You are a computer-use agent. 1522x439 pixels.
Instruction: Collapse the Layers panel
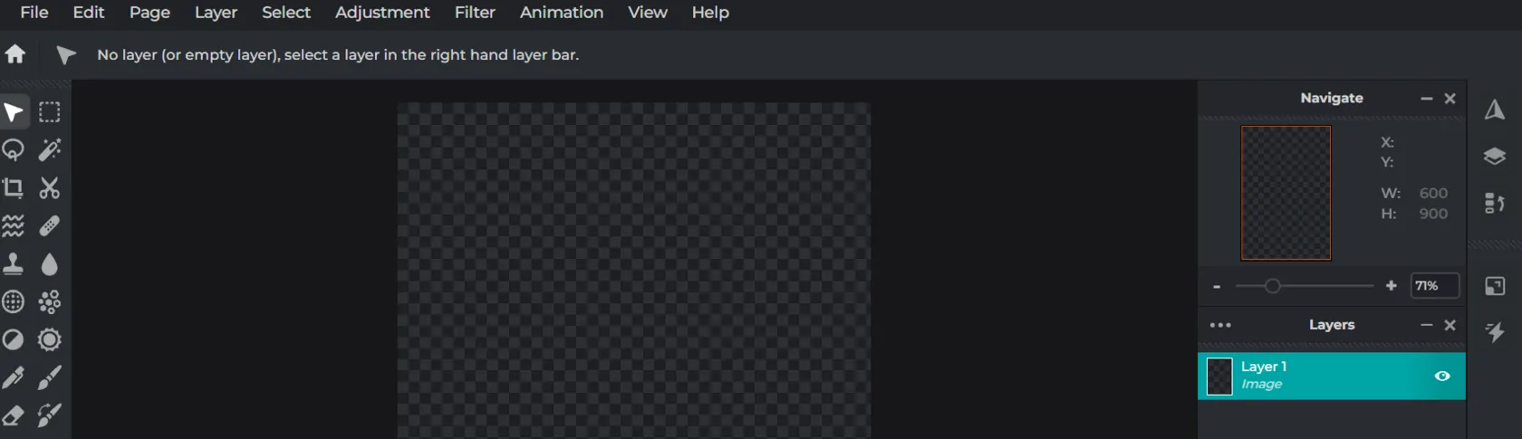pyautogui.click(x=1427, y=325)
